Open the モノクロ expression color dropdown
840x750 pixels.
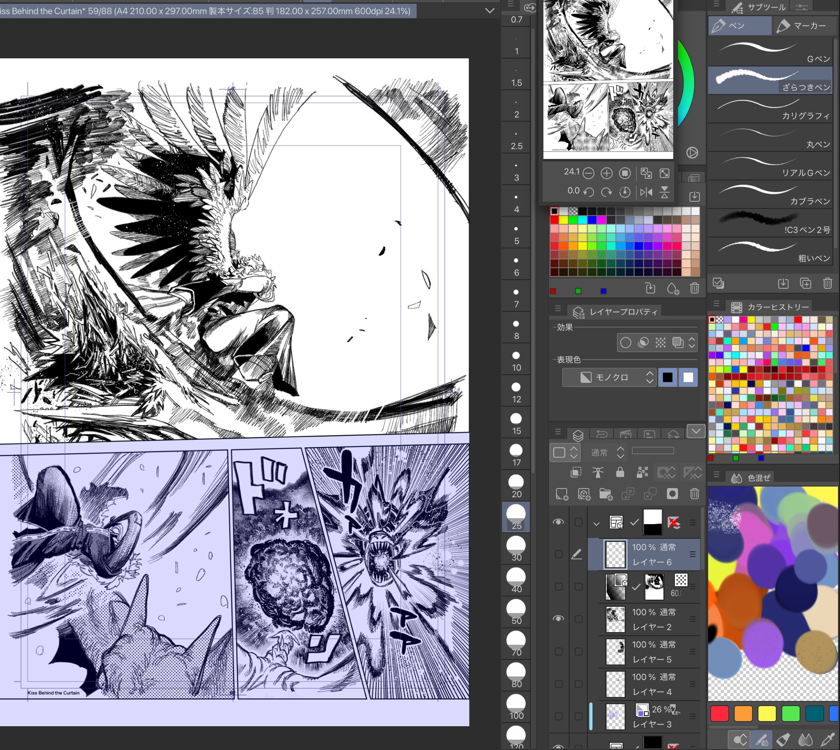point(609,377)
